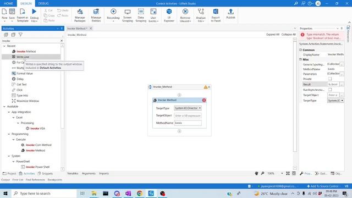352x198 pixels.
Task: Click Copy in ribbon
Action: (49, 15)
